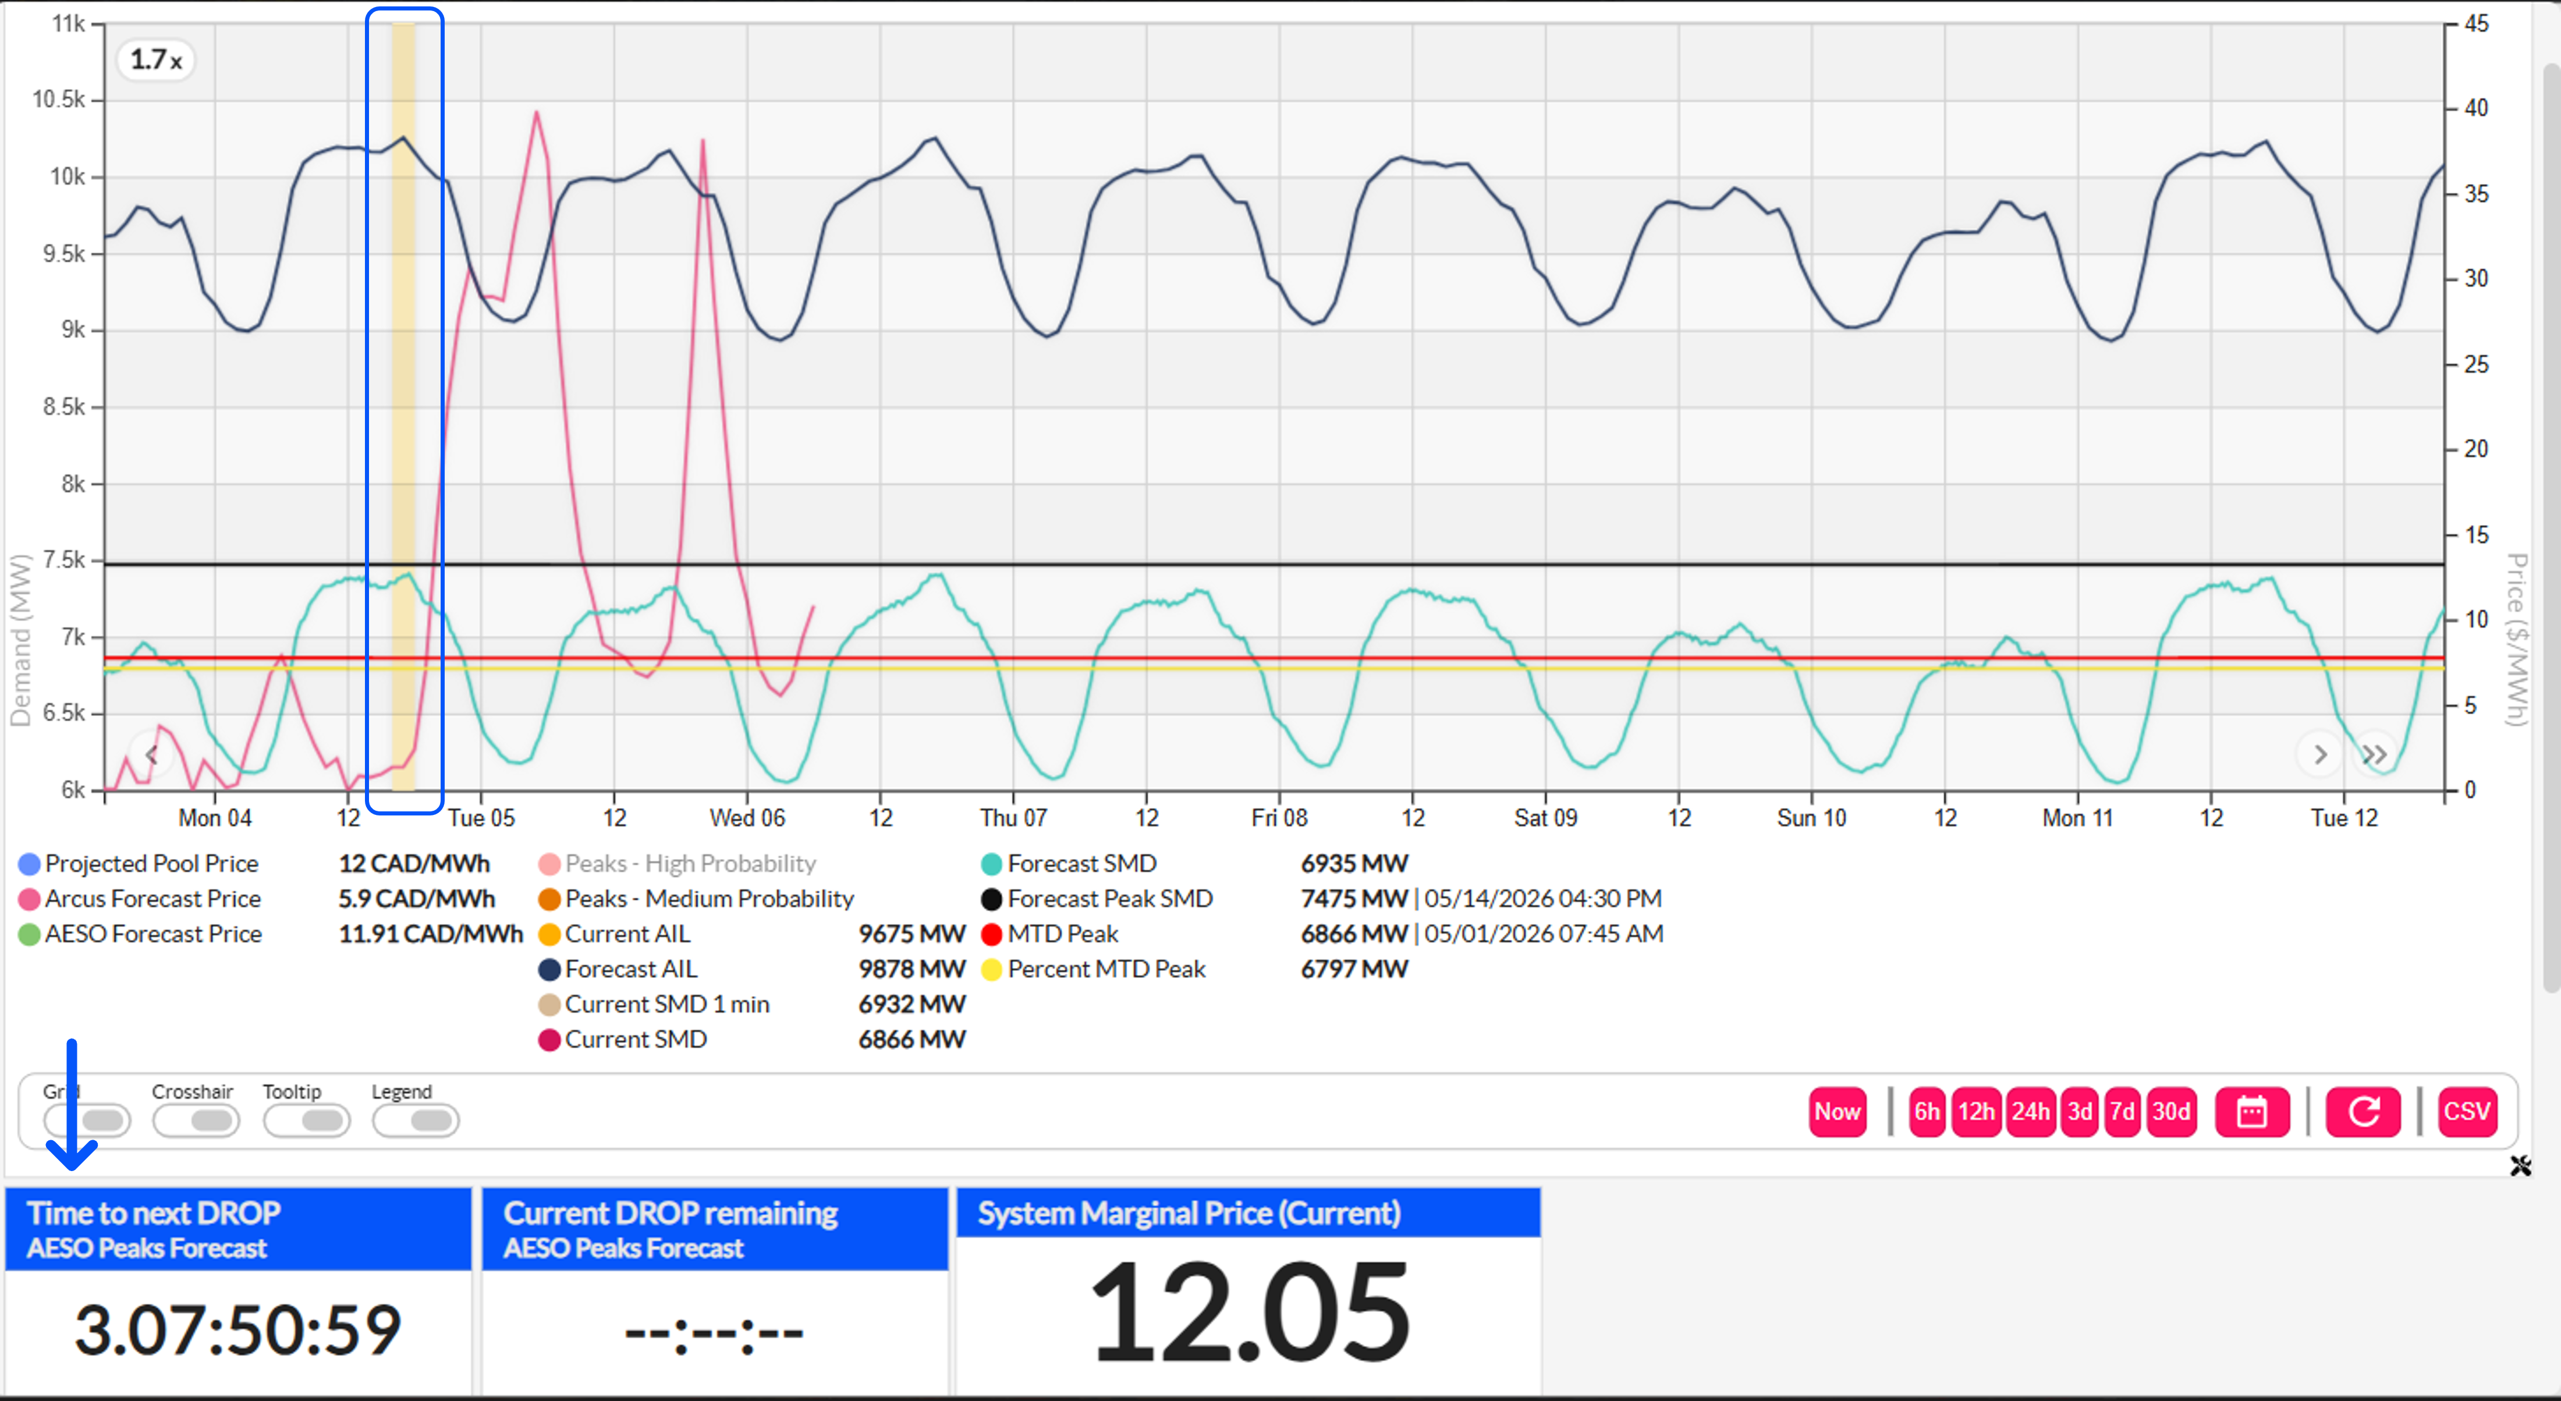Select the 30d time range
This screenshot has width=2561, height=1401.
2171,1112
